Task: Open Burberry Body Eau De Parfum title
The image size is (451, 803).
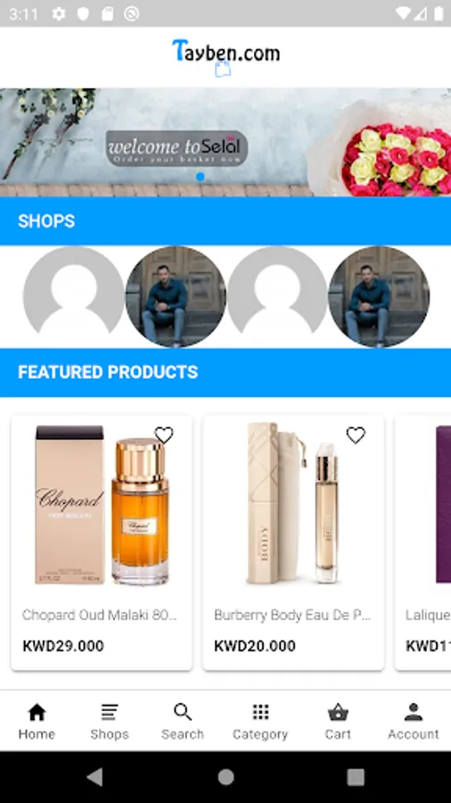Action: 292,615
